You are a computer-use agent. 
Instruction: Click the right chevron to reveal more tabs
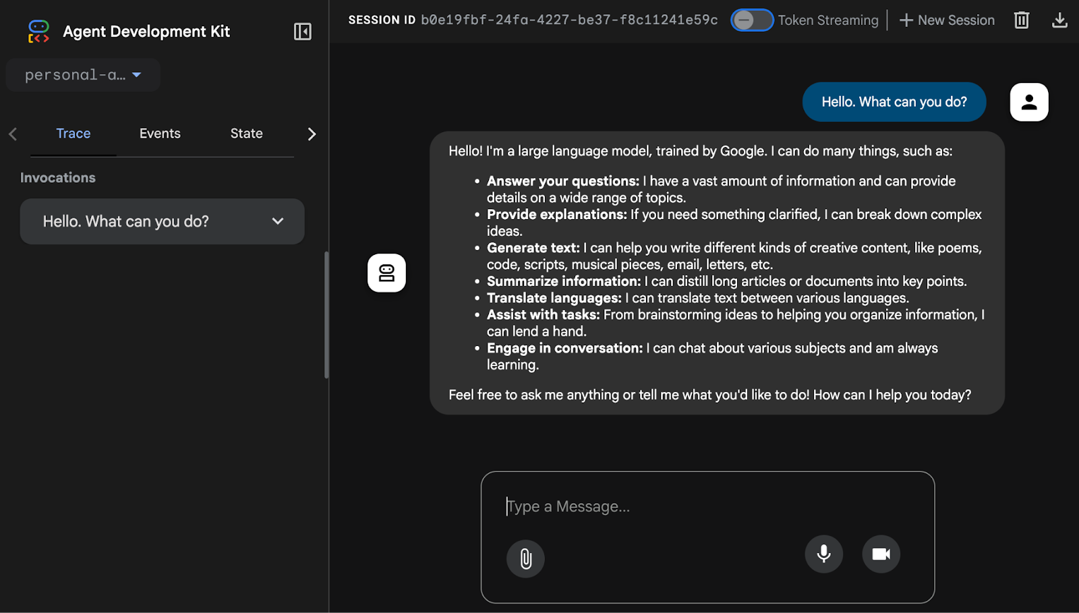(x=311, y=134)
